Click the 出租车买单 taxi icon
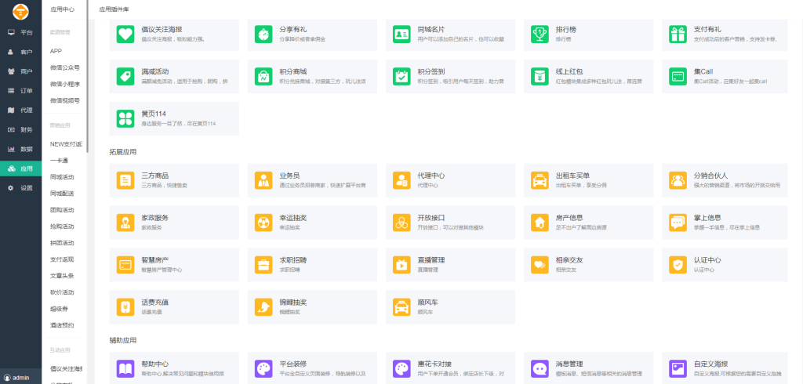Viewport: 803px width, 384px height. click(x=540, y=180)
